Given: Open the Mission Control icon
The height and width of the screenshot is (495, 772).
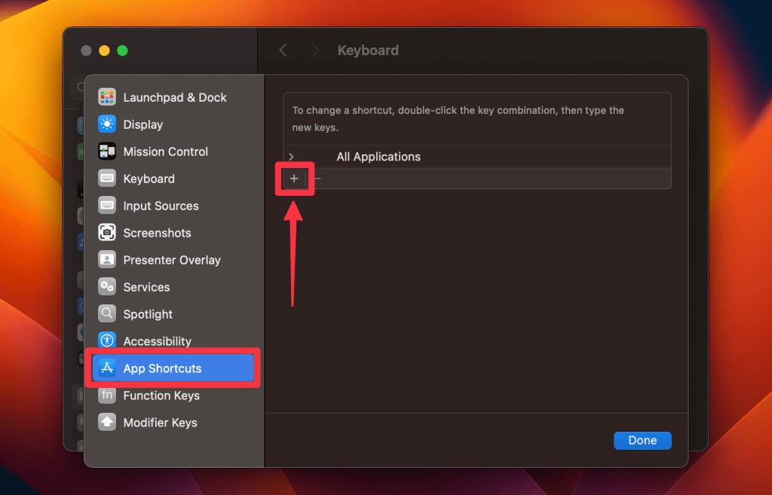Looking at the screenshot, I should point(107,151).
